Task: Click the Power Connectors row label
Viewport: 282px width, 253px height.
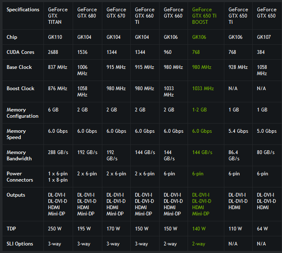Action: click(20, 177)
